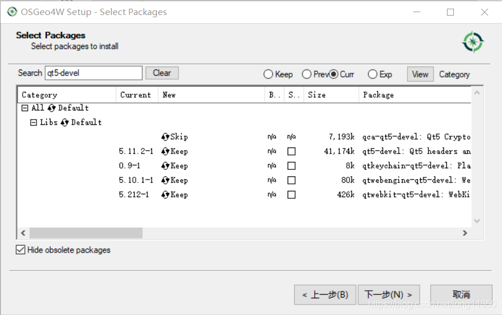This screenshot has width=502, height=315.
Task: Click the 8k size value
Action: (x=350, y=166)
